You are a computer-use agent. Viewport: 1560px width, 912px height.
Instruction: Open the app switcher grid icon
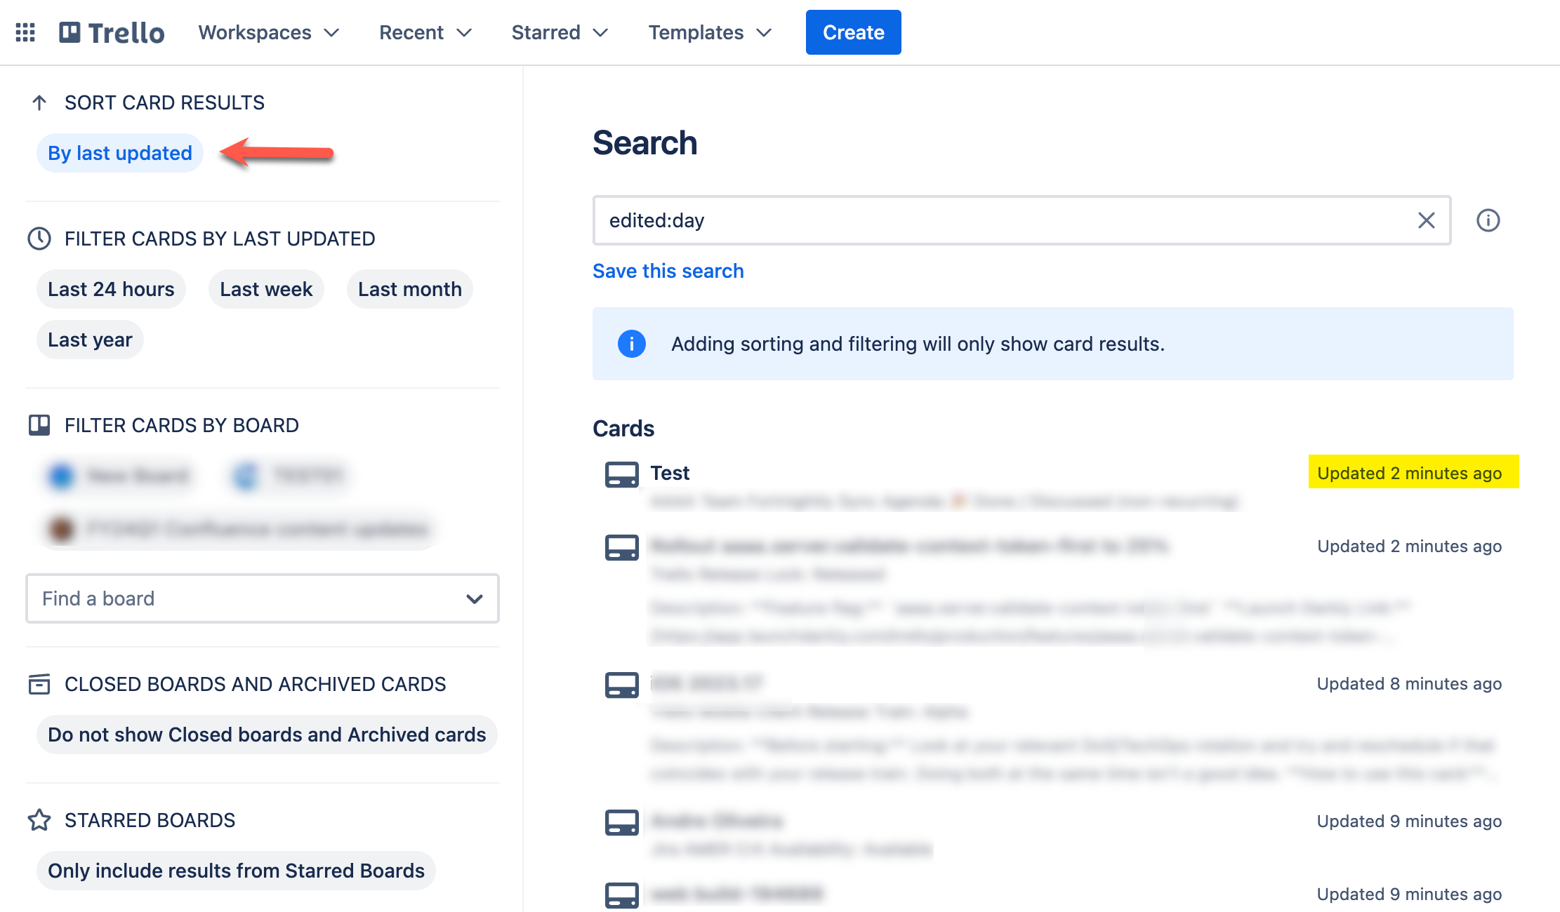(x=25, y=32)
